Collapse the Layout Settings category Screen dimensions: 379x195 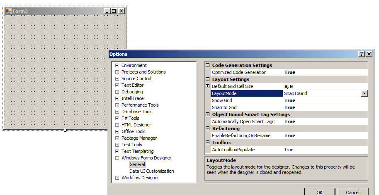pos(207,79)
